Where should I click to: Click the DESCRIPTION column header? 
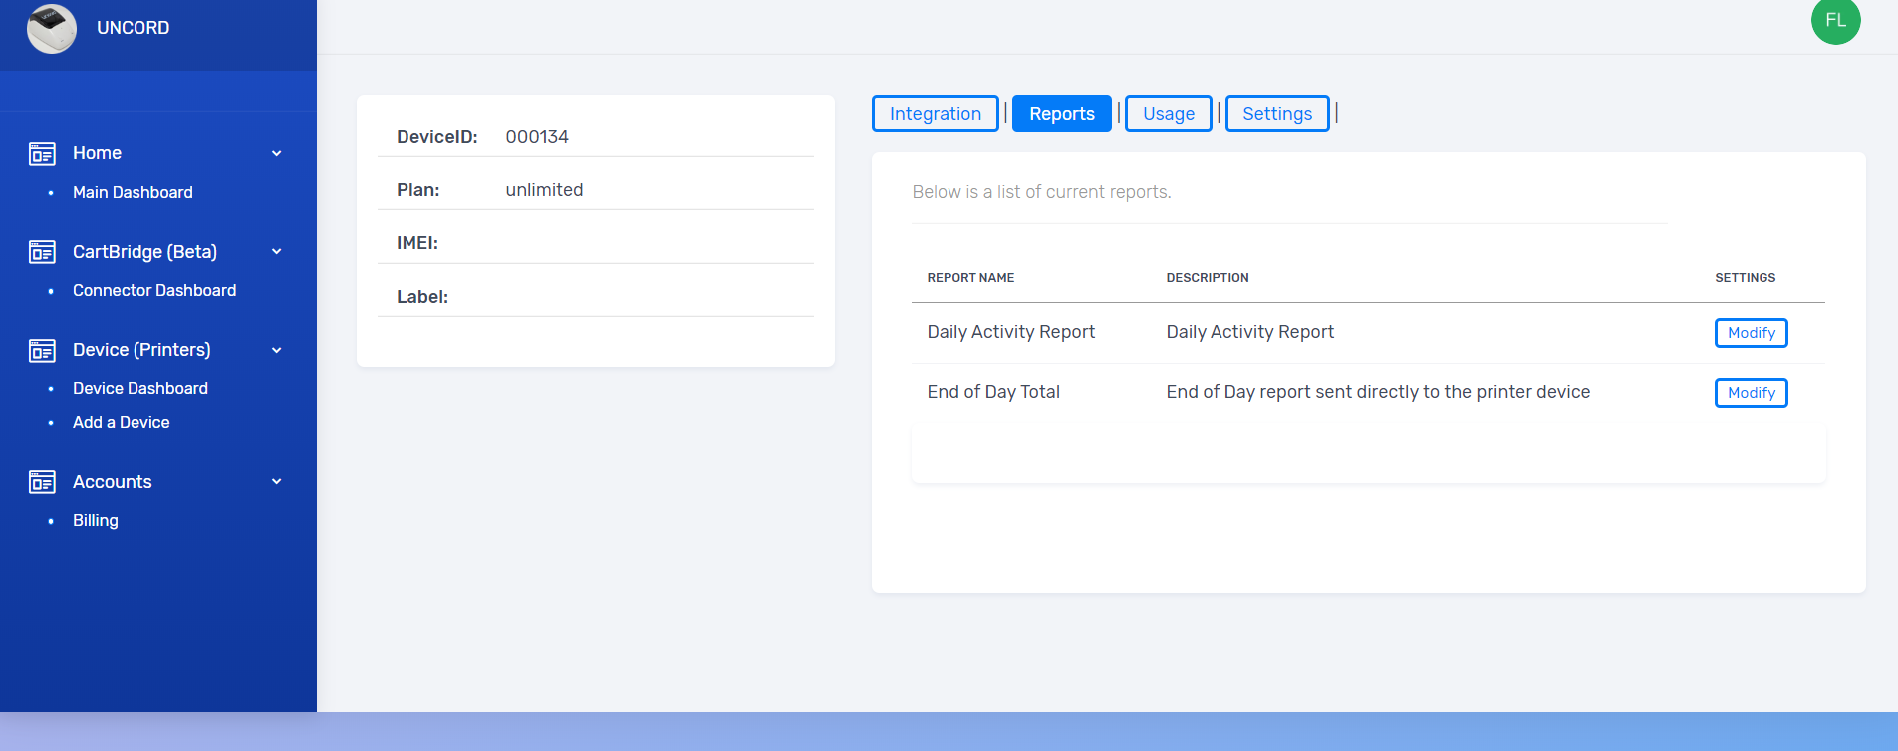coord(1208,278)
